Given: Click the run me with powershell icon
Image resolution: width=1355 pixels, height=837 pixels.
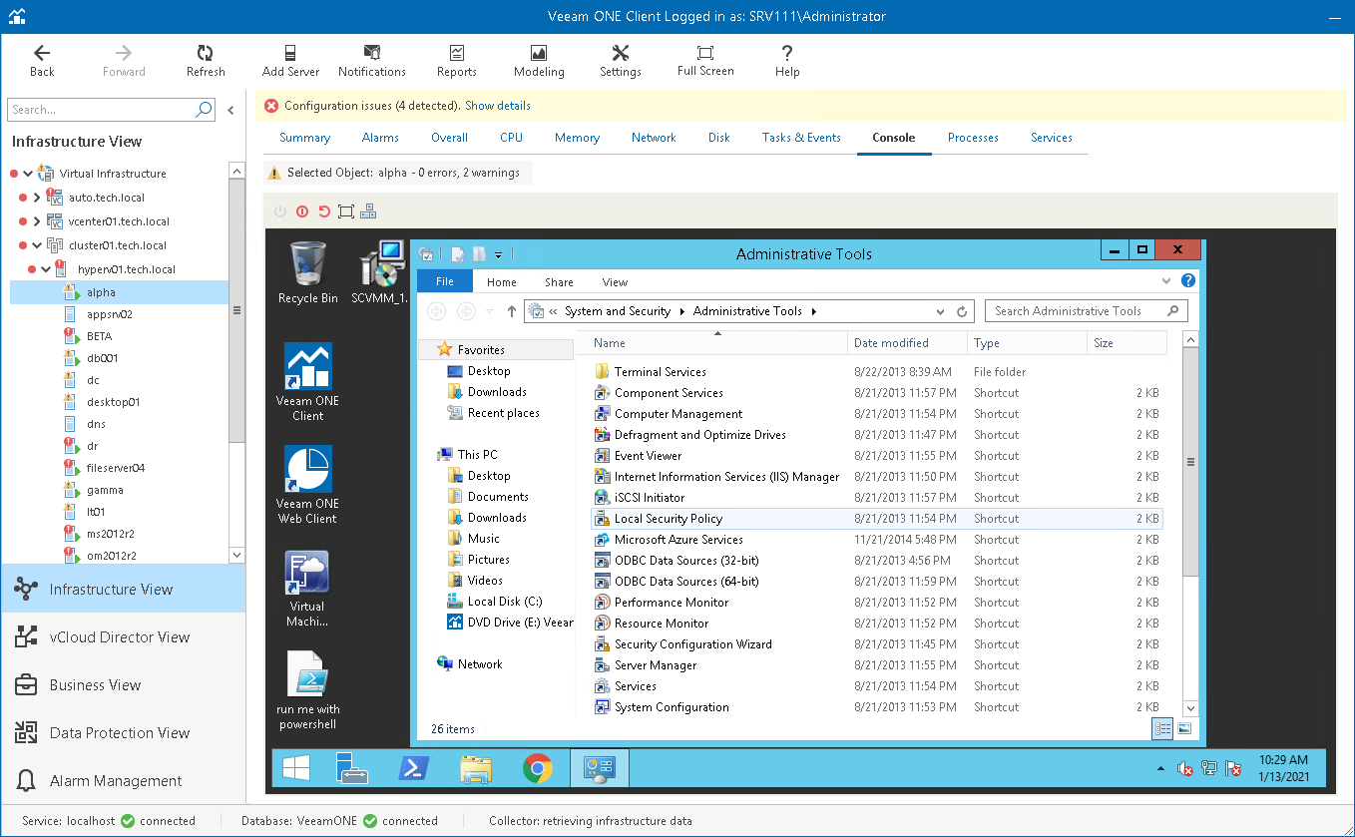Looking at the screenshot, I should tap(307, 690).
